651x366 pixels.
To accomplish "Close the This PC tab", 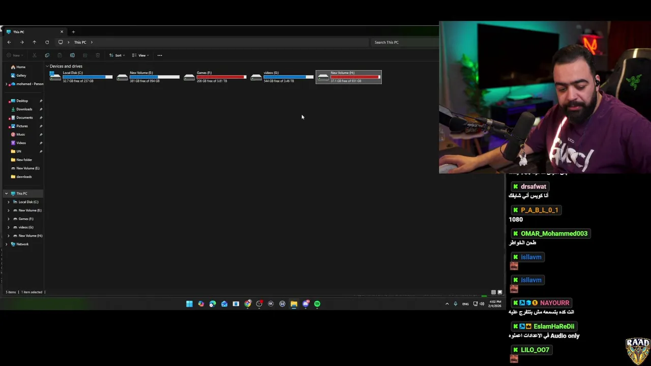I will click(x=62, y=32).
